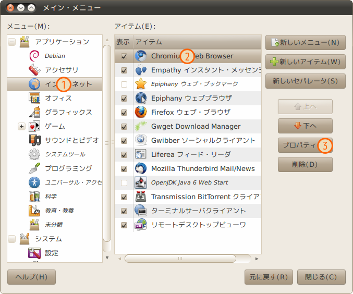The image size is (353, 294).
Task: Click the 設定 preferences icon under システム
Action: point(34,253)
